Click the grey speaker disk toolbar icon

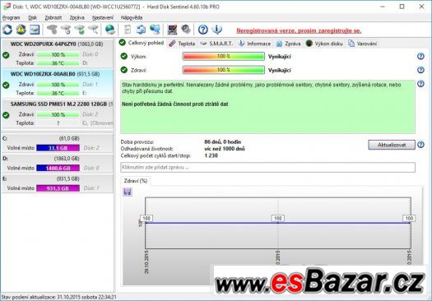click(186, 29)
